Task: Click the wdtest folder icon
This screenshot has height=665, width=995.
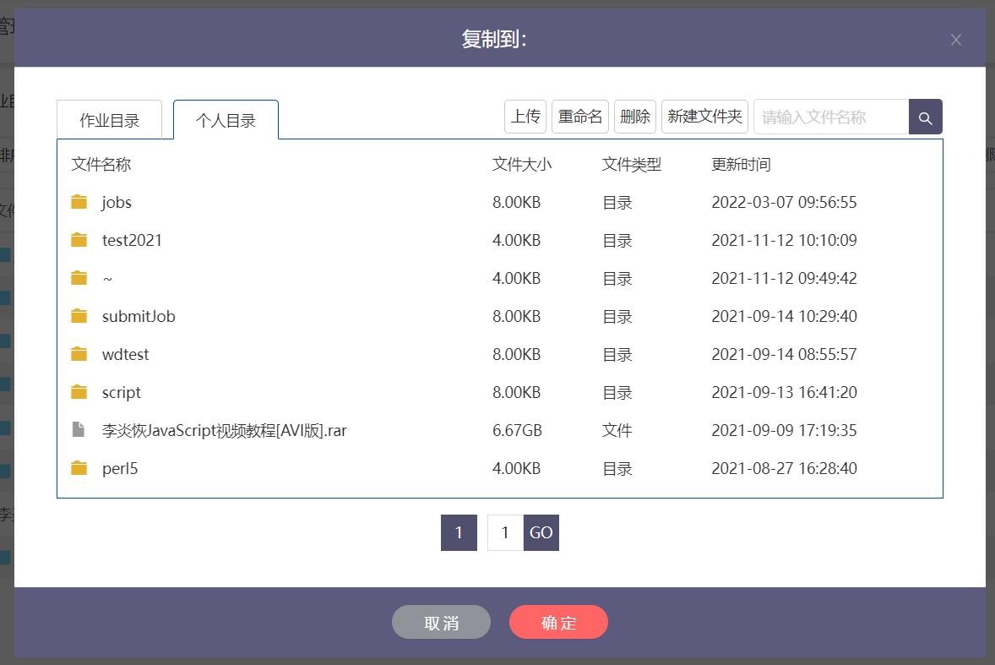Action: (x=79, y=354)
